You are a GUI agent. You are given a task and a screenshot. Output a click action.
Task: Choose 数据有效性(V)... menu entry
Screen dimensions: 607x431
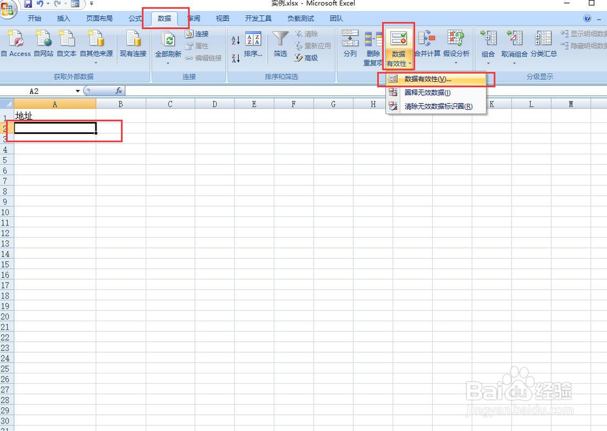tap(436, 79)
